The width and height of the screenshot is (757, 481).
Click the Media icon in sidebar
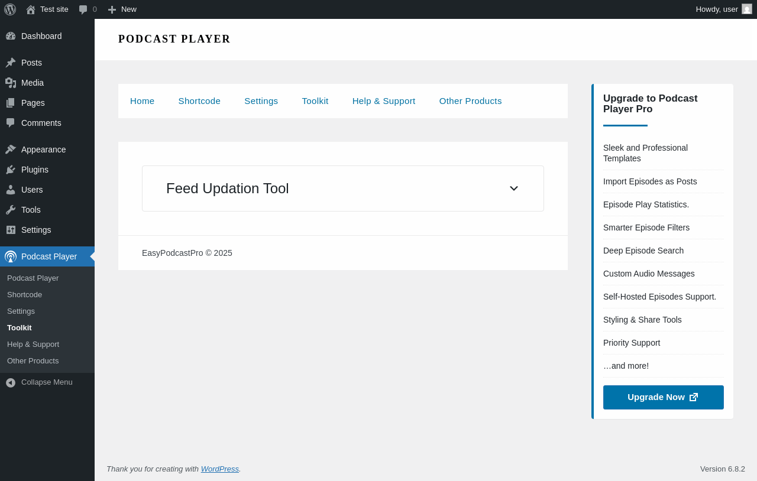(x=11, y=83)
